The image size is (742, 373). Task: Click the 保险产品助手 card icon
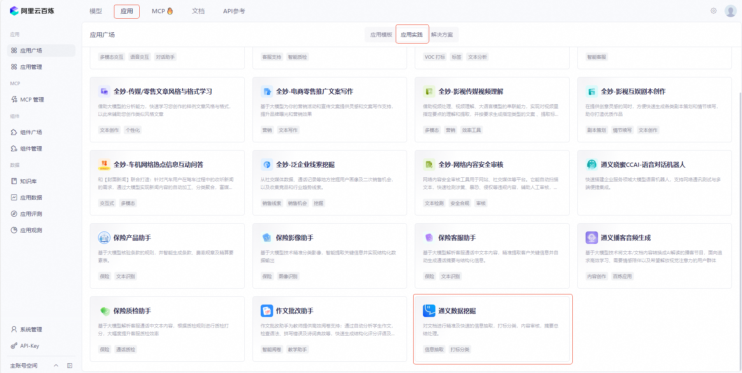(104, 238)
